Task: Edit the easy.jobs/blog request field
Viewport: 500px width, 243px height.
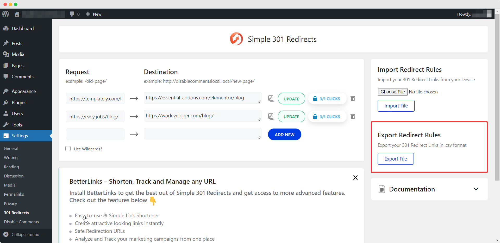Action: coord(95,117)
